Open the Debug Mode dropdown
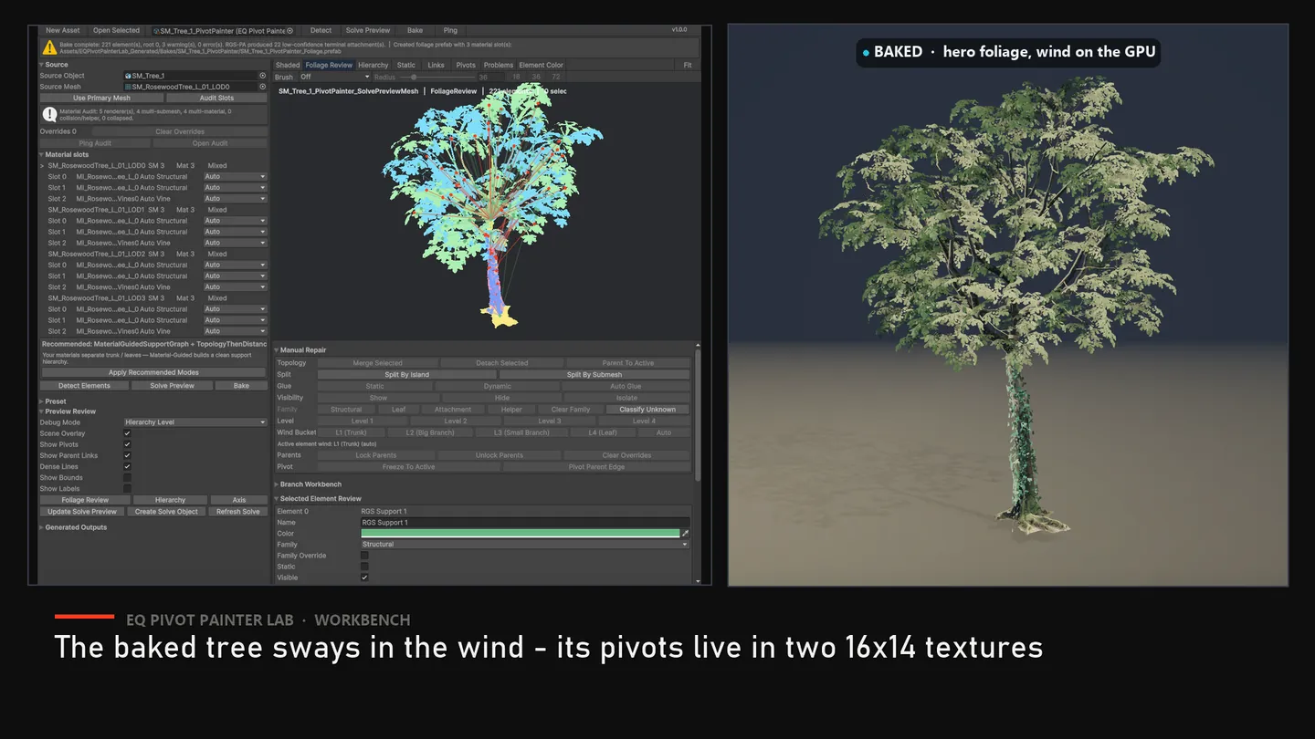Screen dimensions: 1315x739 click(x=195, y=422)
